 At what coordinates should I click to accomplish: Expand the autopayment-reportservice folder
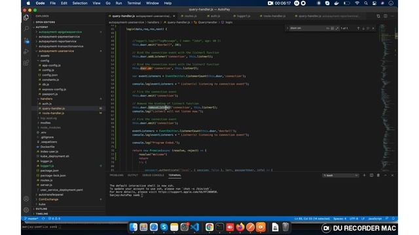click(x=58, y=42)
